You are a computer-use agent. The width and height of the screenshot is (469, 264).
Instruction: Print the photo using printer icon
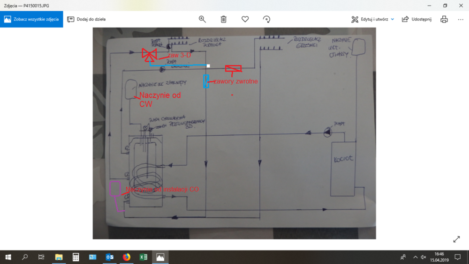(444, 19)
